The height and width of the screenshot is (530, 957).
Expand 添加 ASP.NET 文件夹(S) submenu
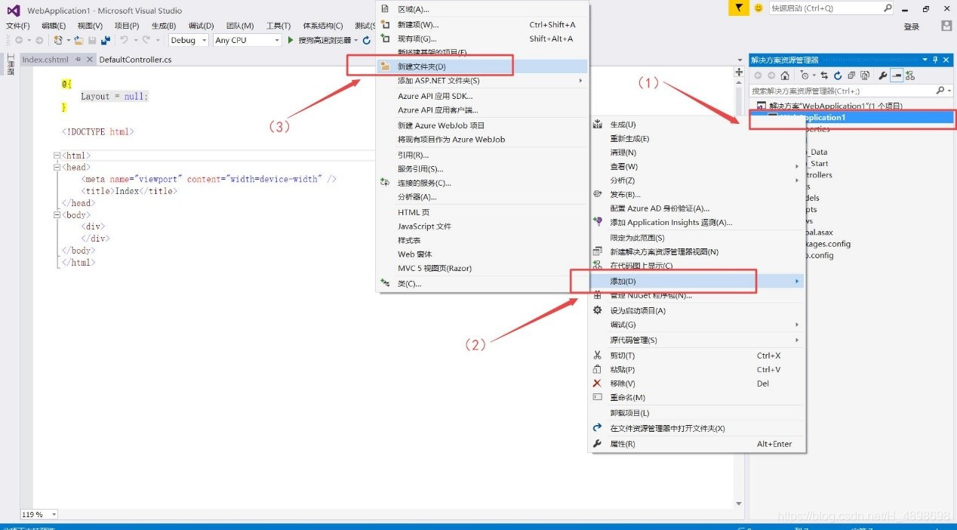tap(482, 81)
